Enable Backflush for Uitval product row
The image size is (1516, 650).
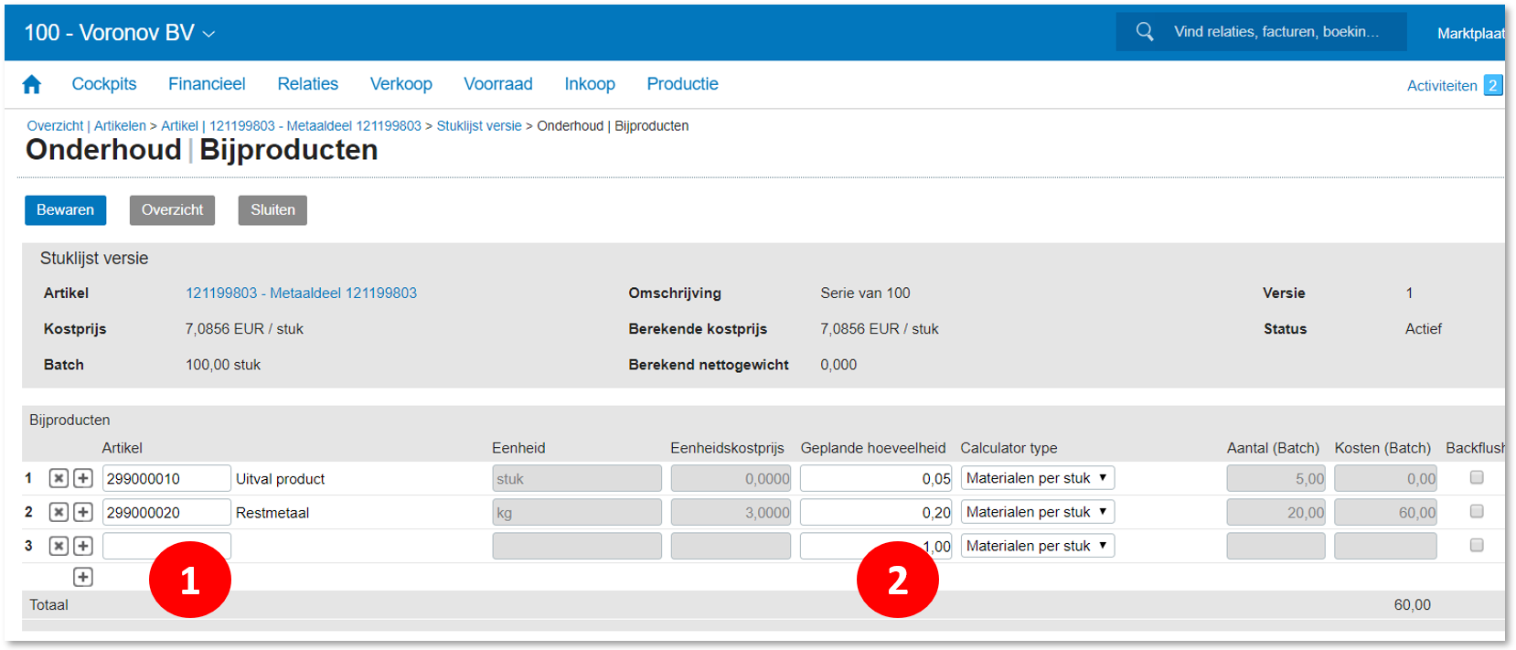pos(1476,477)
